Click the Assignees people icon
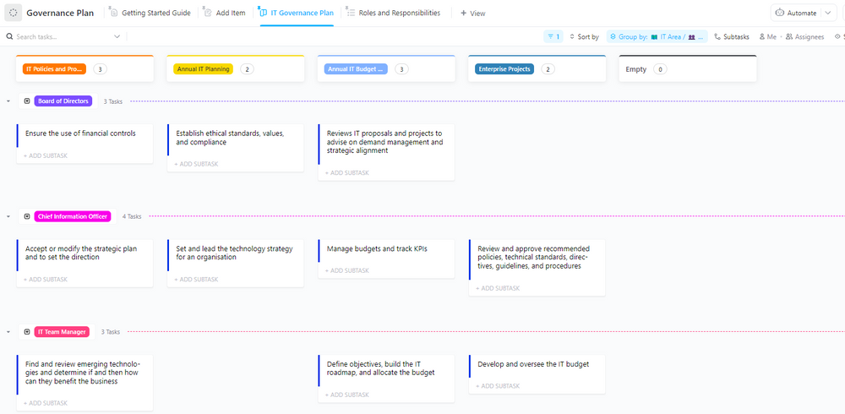 coord(789,37)
